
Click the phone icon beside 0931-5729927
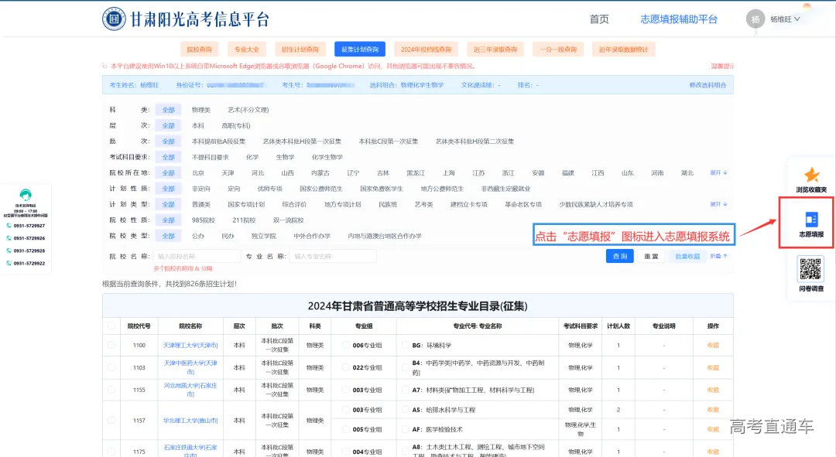(9, 226)
